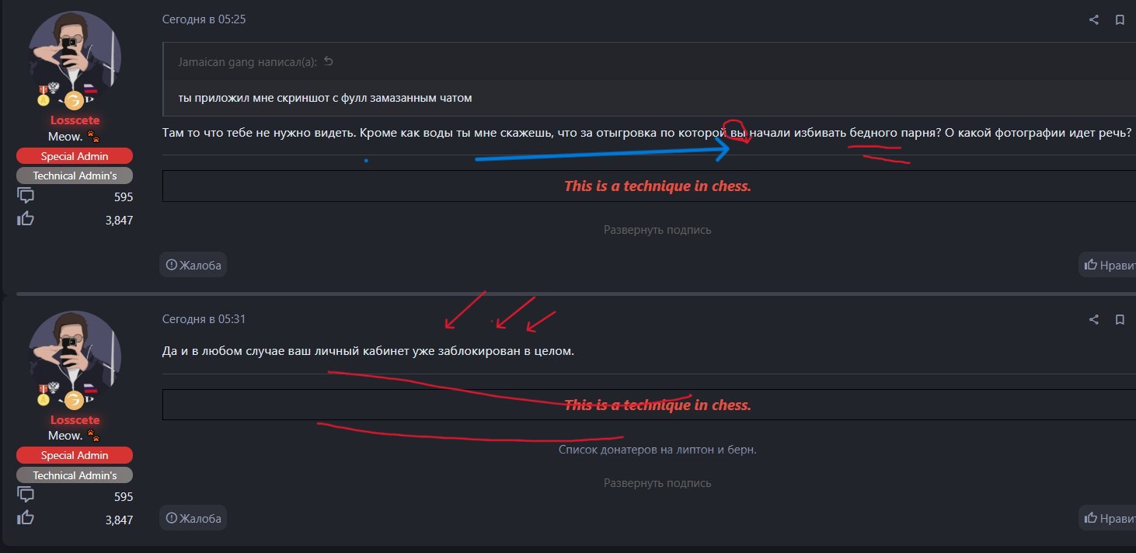Open the timestamp link Сегодня в 05:31
The height and width of the screenshot is (553, 1136).
tap(204, 319)
